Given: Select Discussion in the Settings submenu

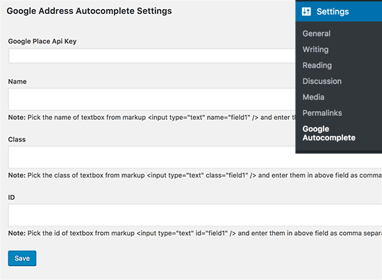Looking at the screenshot, I should click(322, 81).
